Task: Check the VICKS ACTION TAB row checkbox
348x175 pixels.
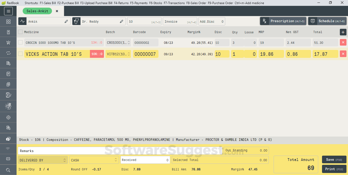Action: (20, 54)
